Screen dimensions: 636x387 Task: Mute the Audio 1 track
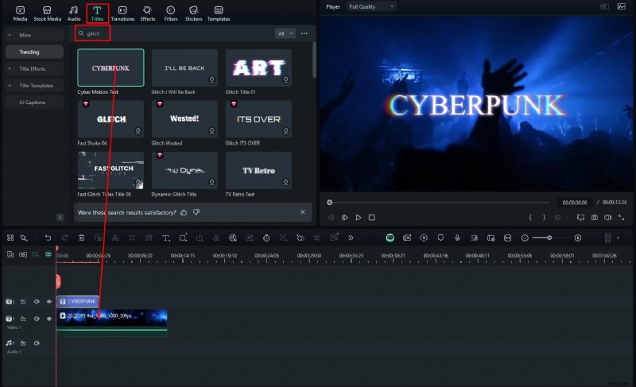tap(37, 343)
